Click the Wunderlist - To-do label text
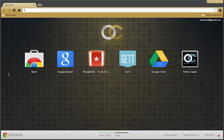The height and width of the screenshot is (140, 224). click(97, 72)
